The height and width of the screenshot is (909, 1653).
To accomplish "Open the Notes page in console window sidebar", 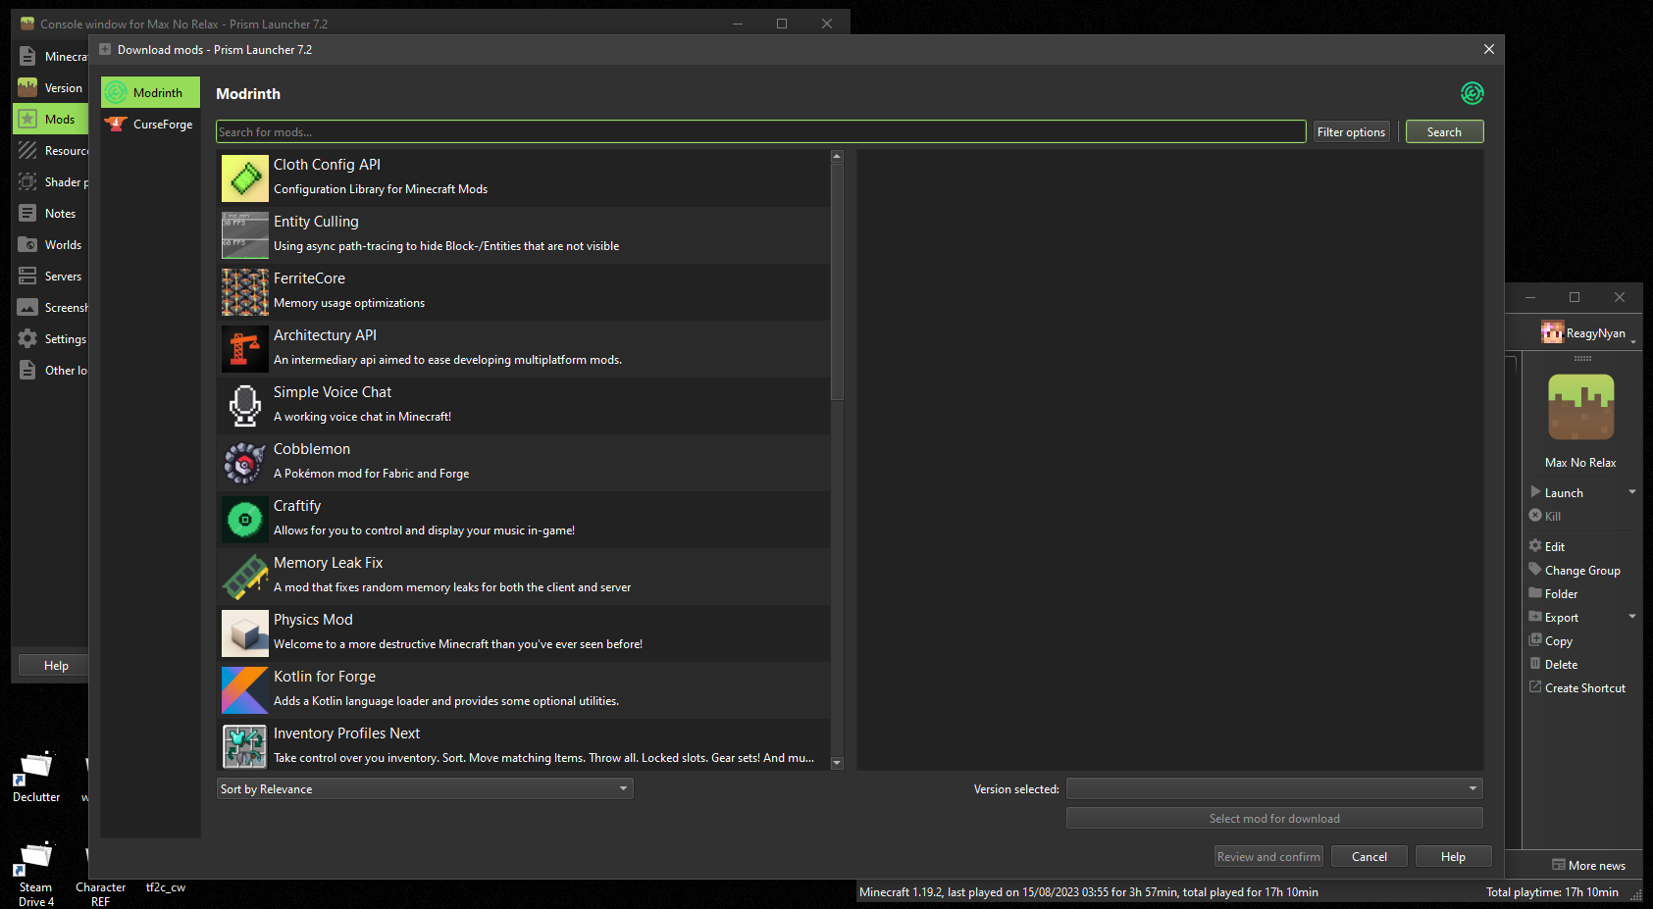I will tap(51, 213).
